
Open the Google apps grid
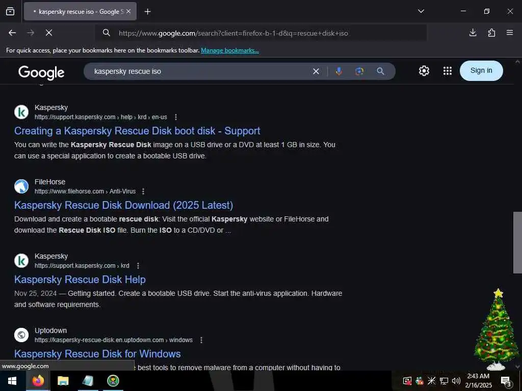tap(448, 71)
